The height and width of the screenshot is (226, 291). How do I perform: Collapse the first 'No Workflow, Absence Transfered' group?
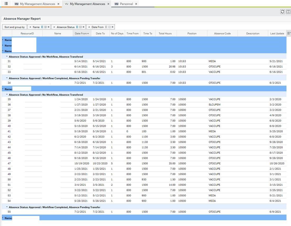click(x=7, y=56)
